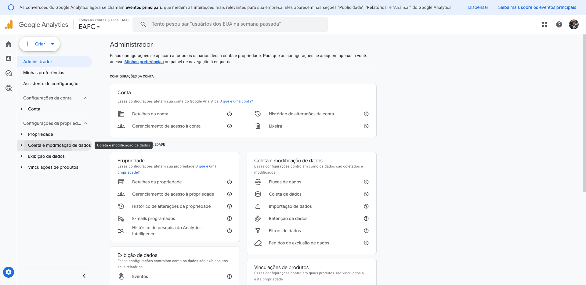Expand Coleta e modificação de dados in sidebar
This screenshot has width=586, height=285.
[x=22, y=145]
